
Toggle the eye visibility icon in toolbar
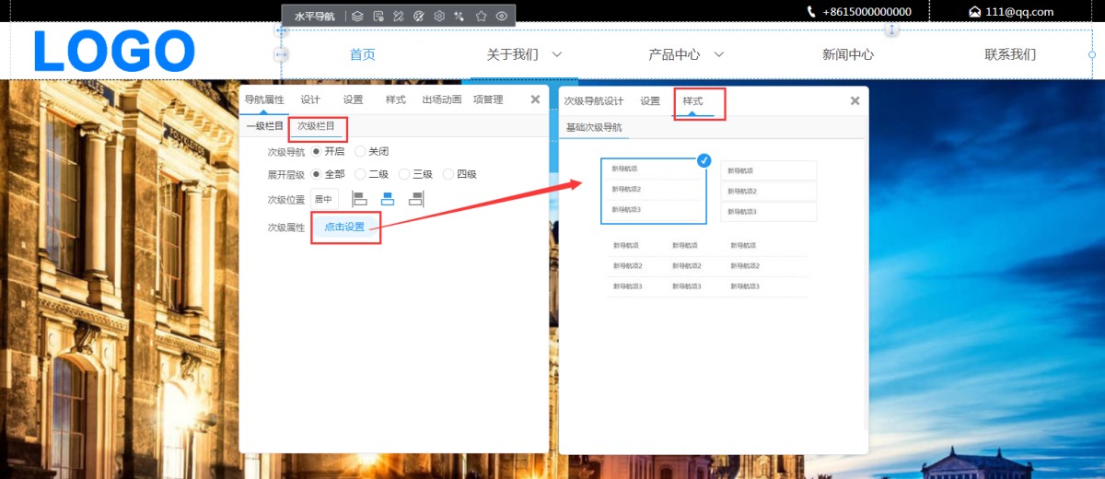(502, 16)
